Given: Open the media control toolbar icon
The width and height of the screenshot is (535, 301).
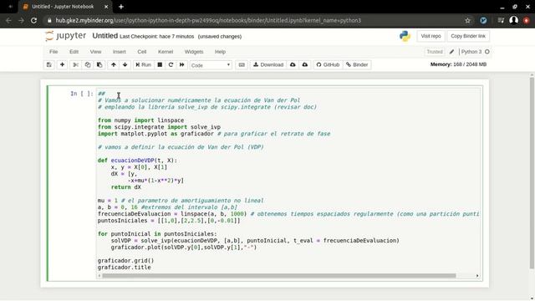Looking at the screenshot, I should [x=501, y=20].
